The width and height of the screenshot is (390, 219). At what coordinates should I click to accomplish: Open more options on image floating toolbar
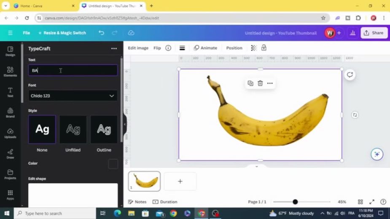tap(270, 83)
